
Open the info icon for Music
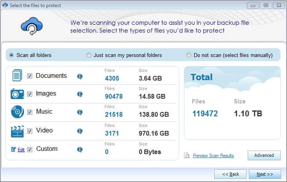coord(80,112)
